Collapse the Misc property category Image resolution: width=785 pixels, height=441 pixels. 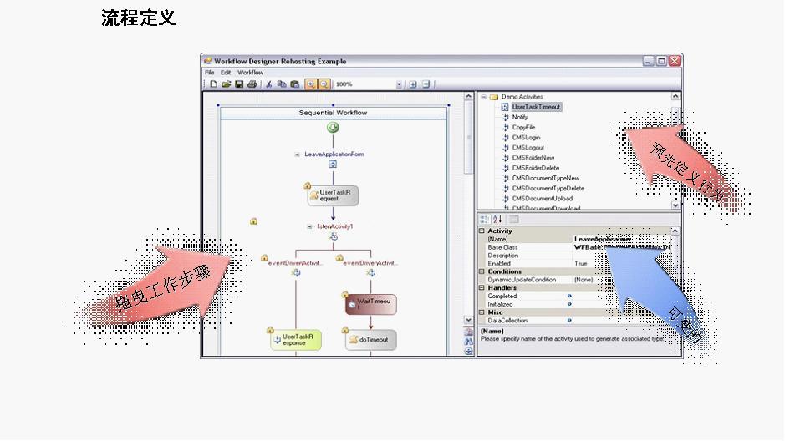(x=482, y=312)
